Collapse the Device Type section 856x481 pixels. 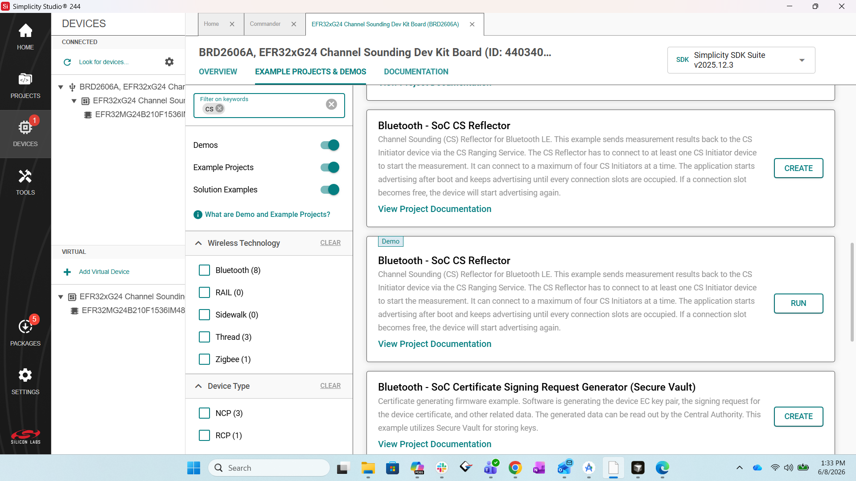click(198, 386)
